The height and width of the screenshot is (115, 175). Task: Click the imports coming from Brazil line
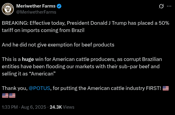click(43, 30)
